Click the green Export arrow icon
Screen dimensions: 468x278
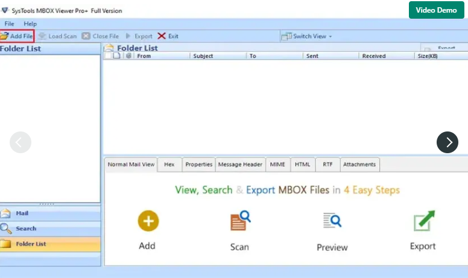[x=423, y=221]
